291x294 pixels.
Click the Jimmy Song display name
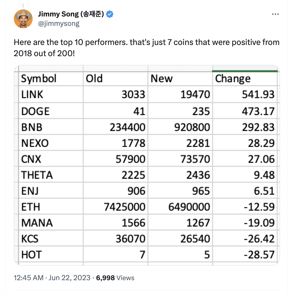coord(71,14)
